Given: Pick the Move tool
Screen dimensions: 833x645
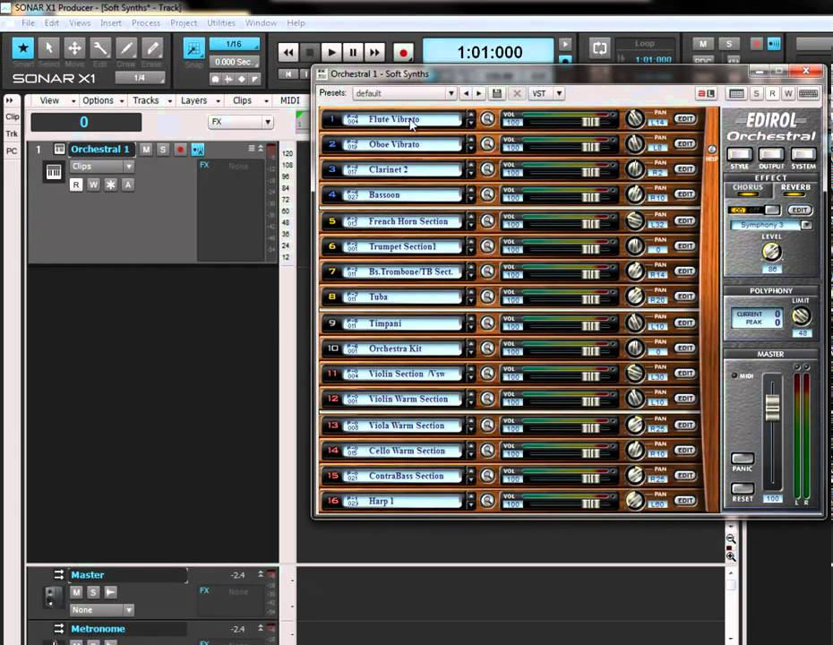Looking at the screenshot, I should 74,48.
